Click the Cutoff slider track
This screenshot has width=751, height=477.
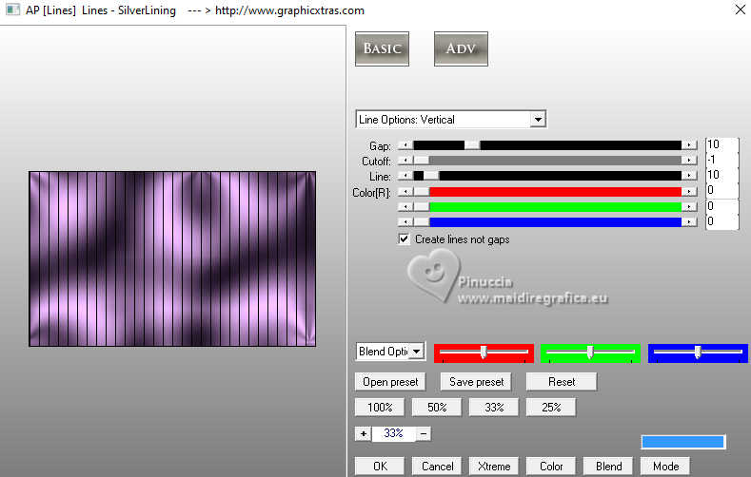tap(547, 161)
